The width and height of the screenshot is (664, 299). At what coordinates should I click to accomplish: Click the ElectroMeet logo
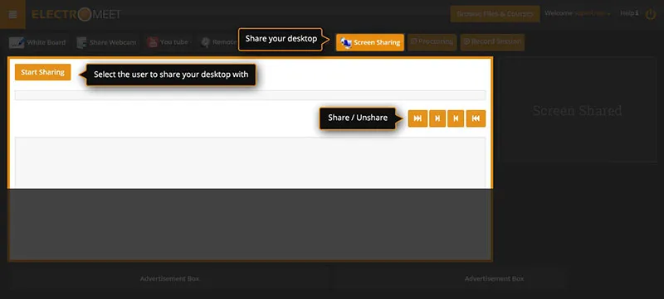[76, 14]
